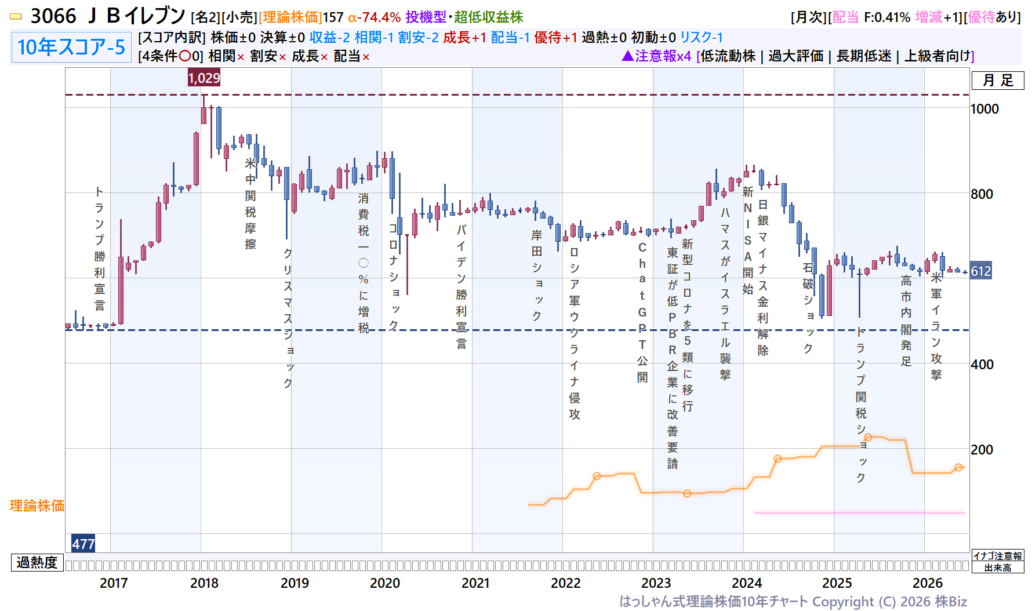Click the 配当-1 score item
Screen dimensions: 1032x611
pyautogui.click(x=510, y=38)
